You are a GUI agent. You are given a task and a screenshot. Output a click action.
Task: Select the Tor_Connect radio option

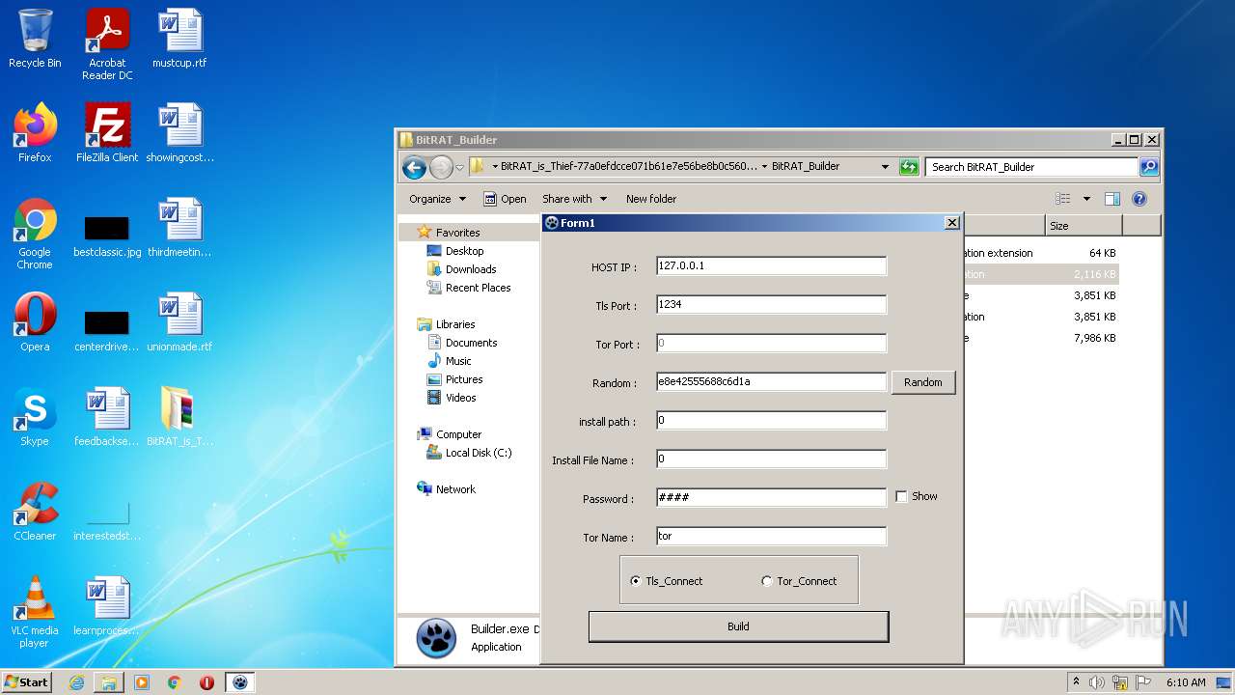click(766, 581)
